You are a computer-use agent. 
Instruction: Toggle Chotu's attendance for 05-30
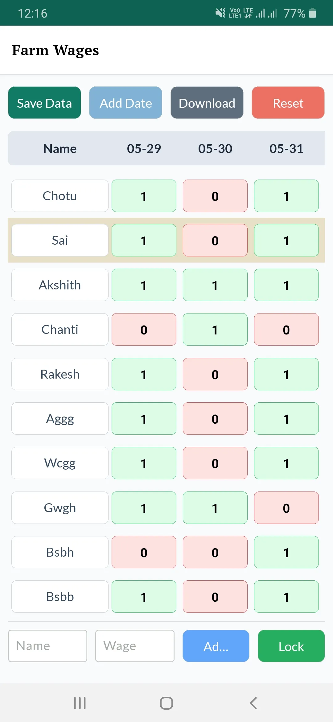pyautogui.click(x=215, y=196)
